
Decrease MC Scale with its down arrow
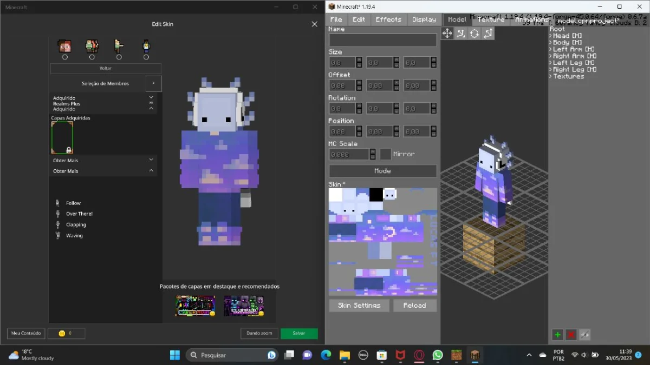tap(373, 157)
